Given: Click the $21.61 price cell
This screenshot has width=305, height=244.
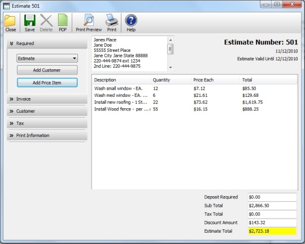Looking at the screenshot, I should pos(201,95).
